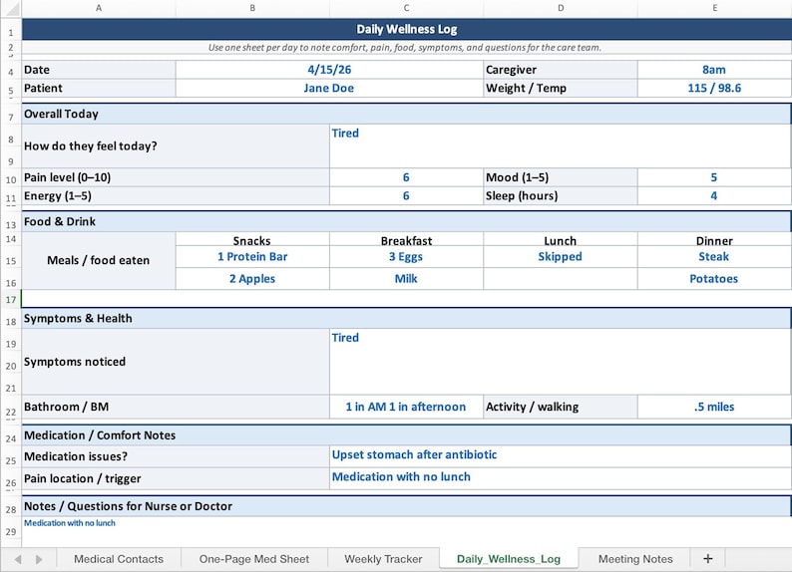This screenshot has width=792, height=572.
Task: Click the Caregiver label cell
Action: point(561,70)
